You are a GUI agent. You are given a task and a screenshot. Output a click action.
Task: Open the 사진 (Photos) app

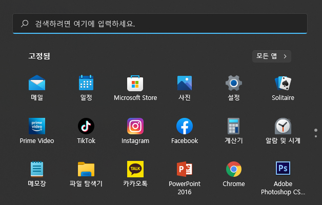click(x=185, y=88)
